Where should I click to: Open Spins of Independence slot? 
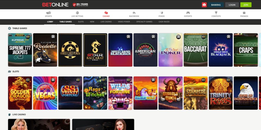[246, 93]
